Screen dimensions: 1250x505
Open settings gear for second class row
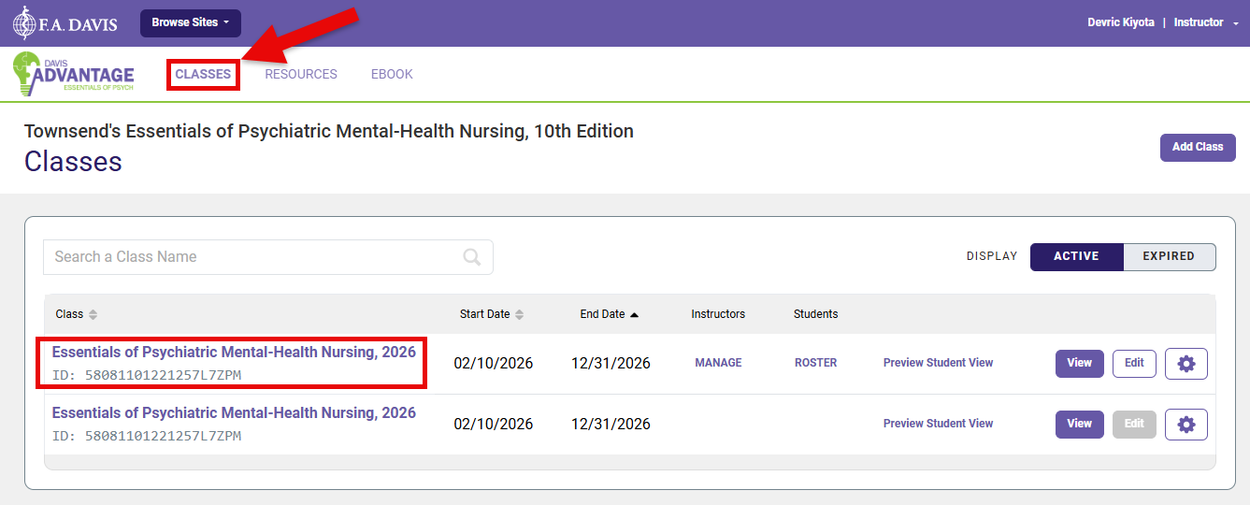[x=1185, y=425]
